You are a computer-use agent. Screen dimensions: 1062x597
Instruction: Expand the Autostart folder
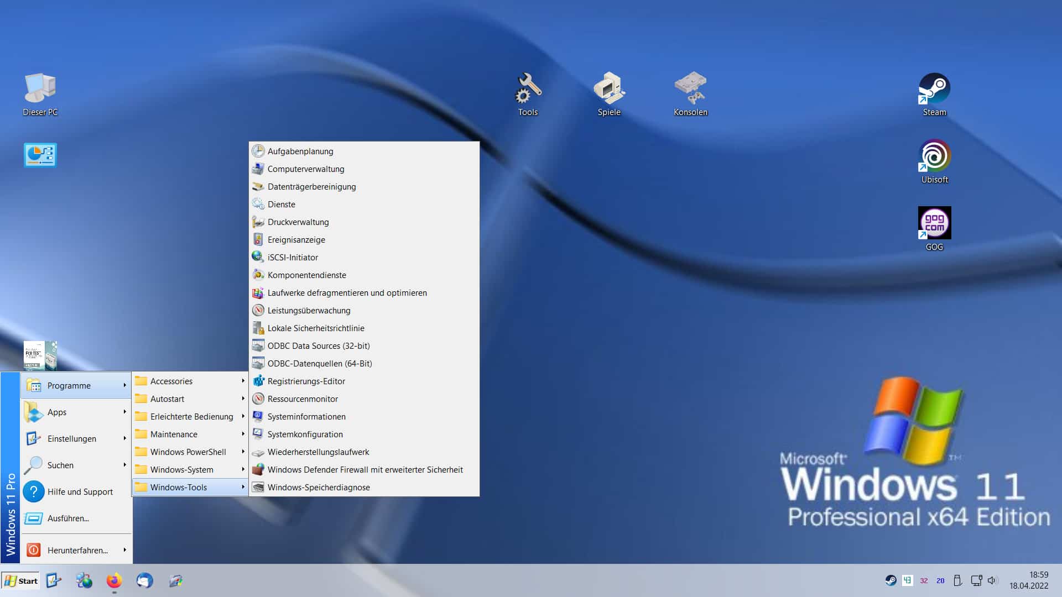pos(190,399)
